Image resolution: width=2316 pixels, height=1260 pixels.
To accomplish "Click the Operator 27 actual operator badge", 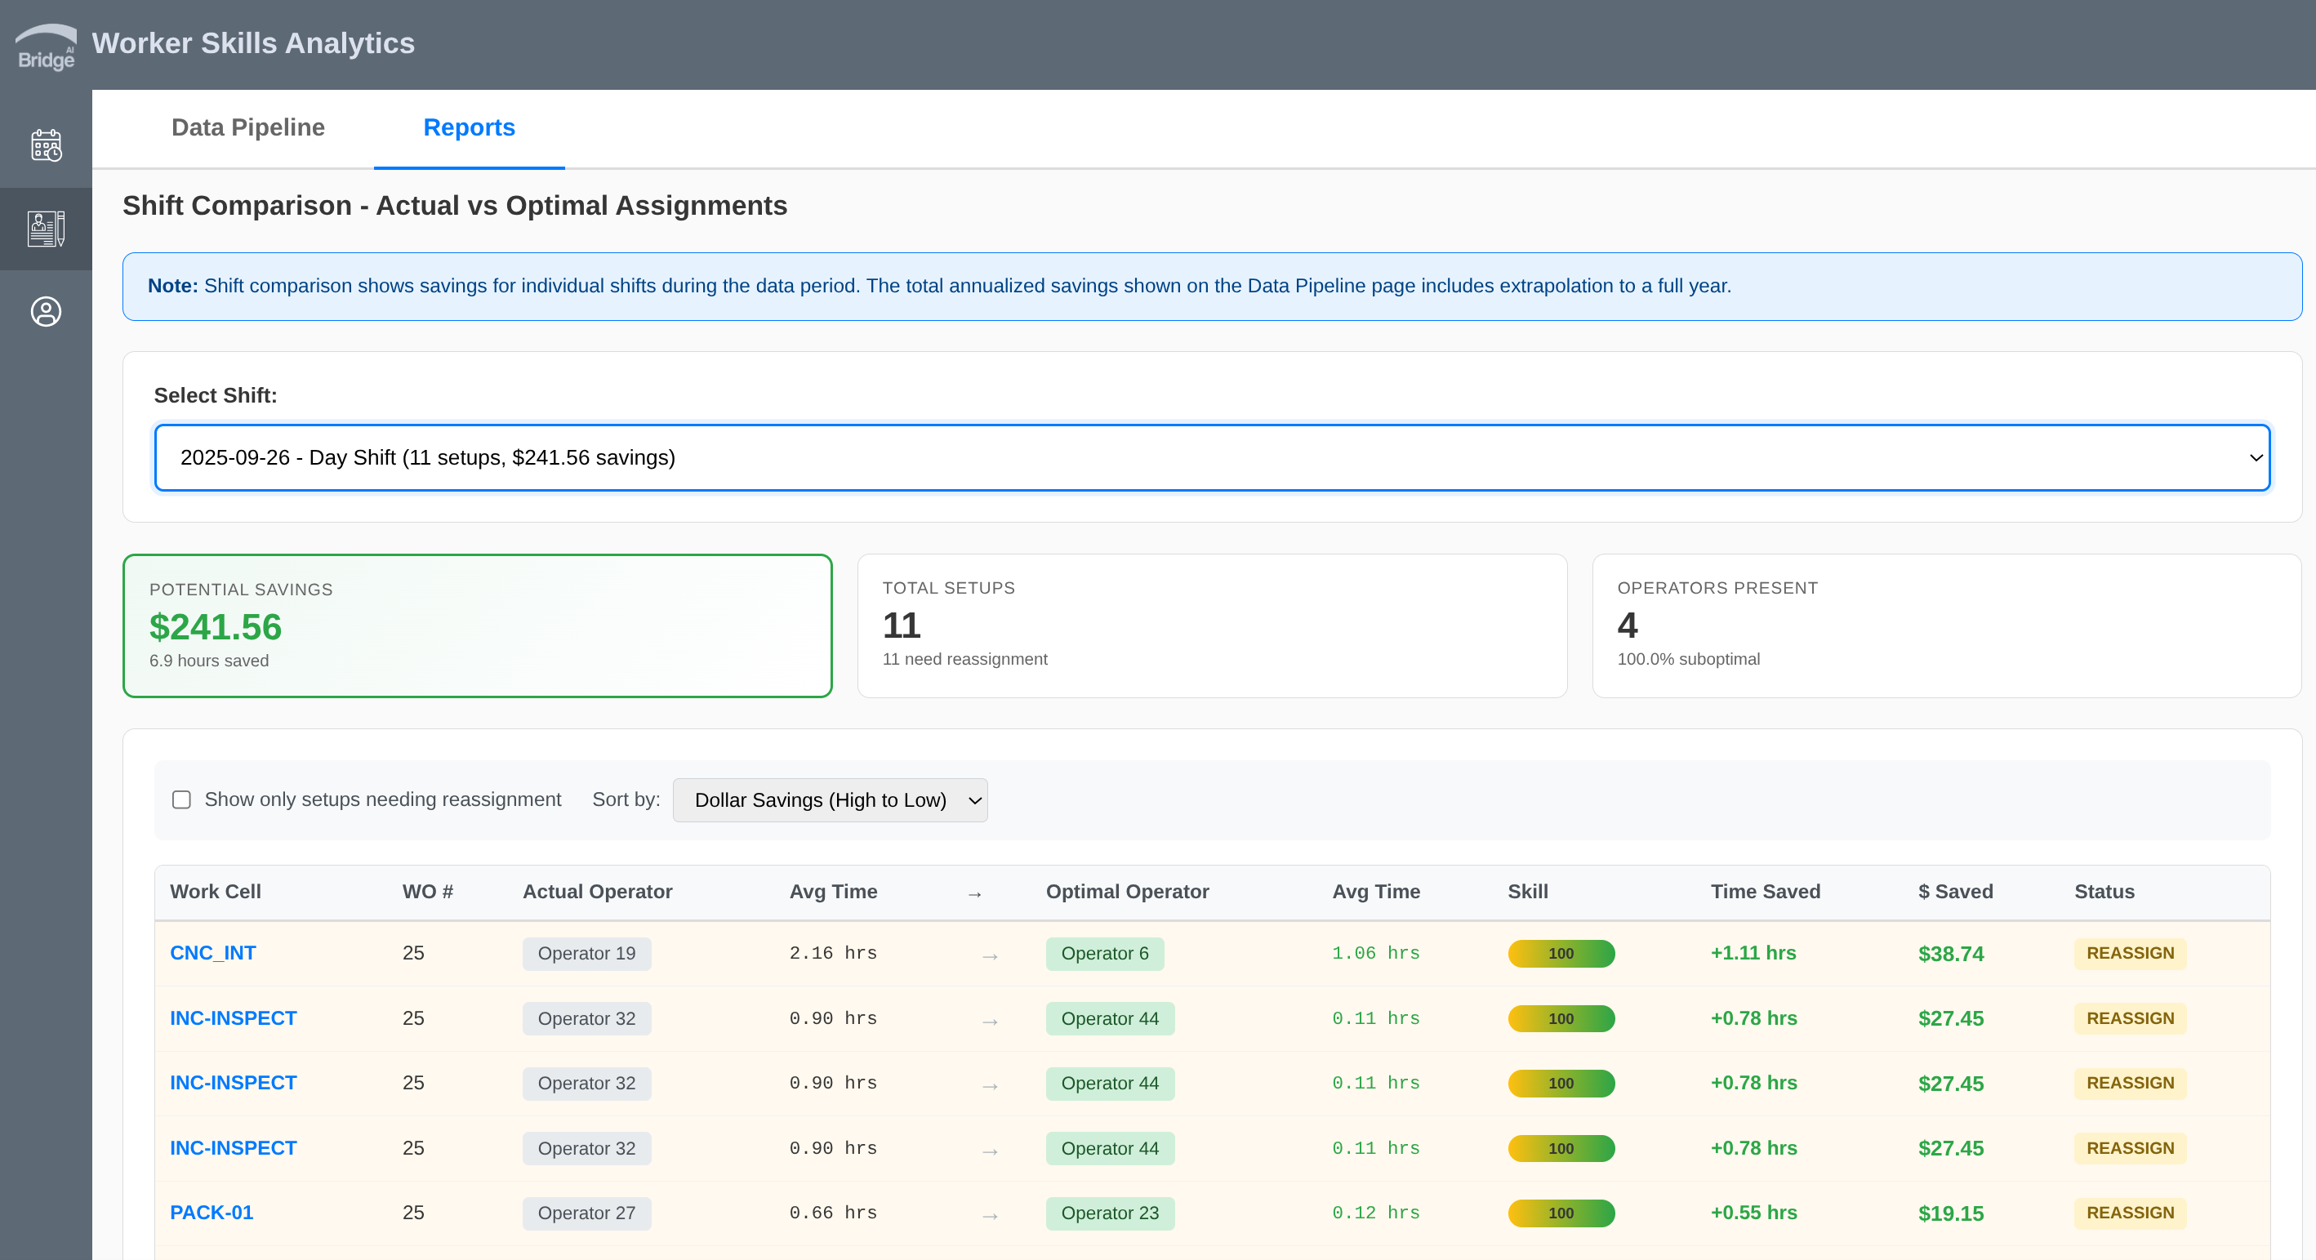I will (586, 1213).
